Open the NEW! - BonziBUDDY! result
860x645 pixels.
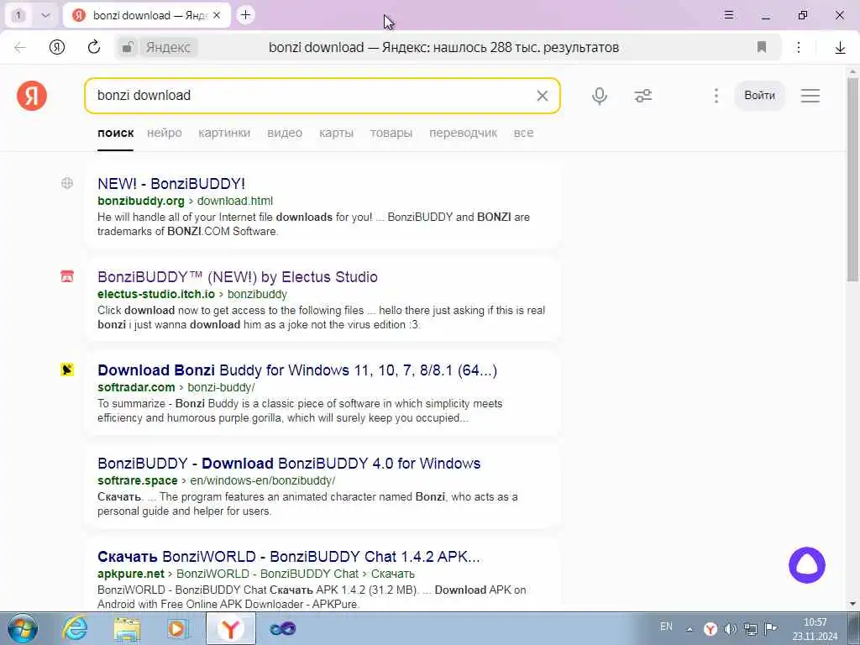[x=171, y=184]
